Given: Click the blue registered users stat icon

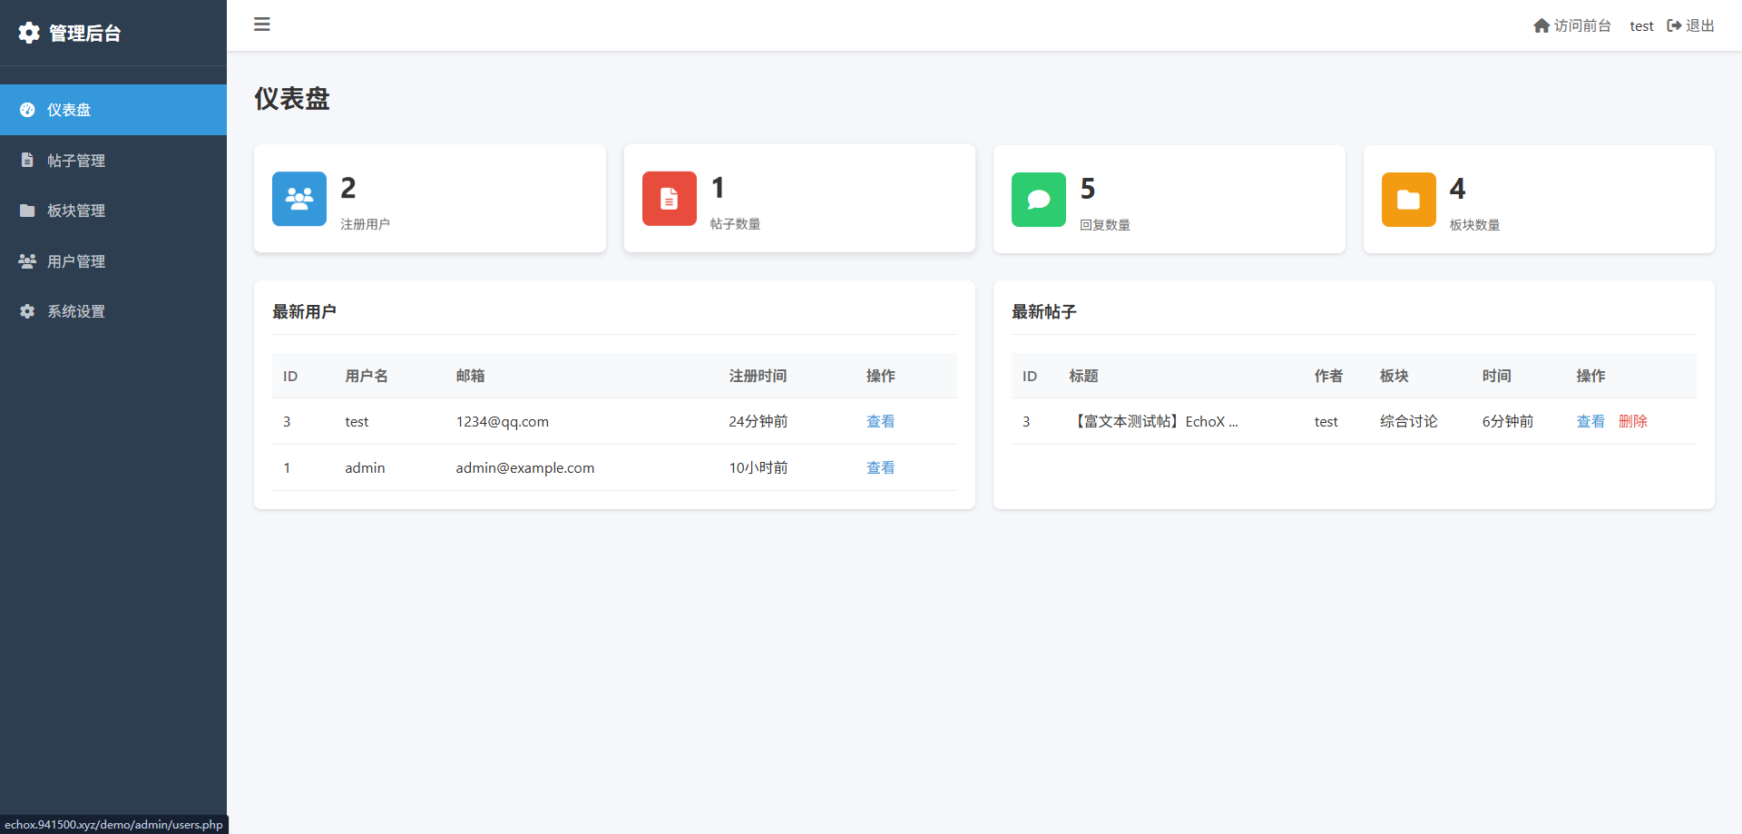Looking at the screenshot, I should click(298, 198).
